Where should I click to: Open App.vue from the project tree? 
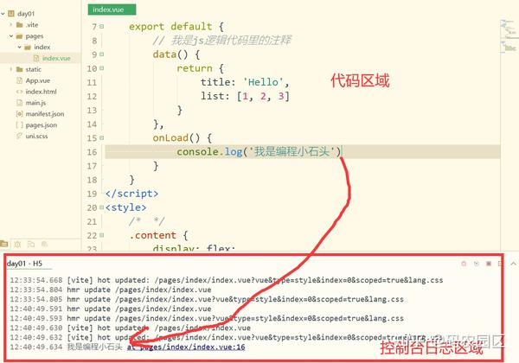[x=38, y=80]
